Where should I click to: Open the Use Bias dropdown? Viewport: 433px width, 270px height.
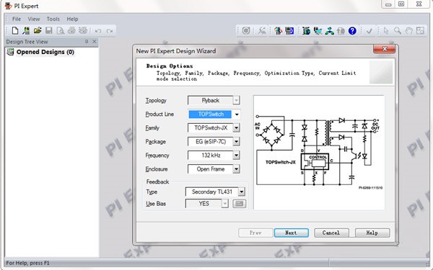[225, 204]
